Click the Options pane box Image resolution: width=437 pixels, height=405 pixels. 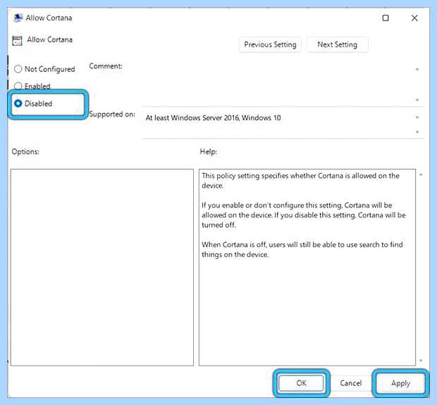pos(102,267)
